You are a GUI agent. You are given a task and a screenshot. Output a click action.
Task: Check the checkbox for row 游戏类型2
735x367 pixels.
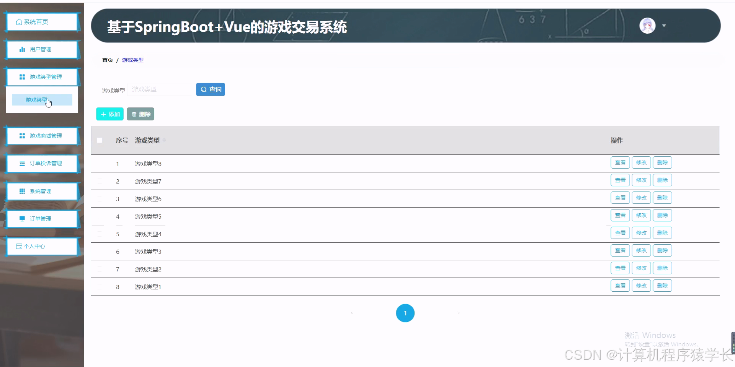pyautogui.click(x=100, y=269)
